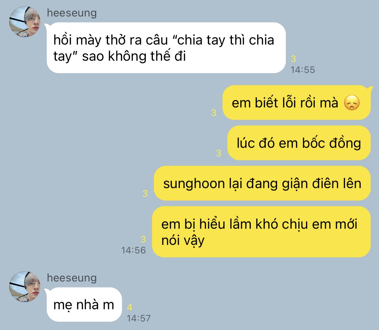Select the 'lúc đó em bốc đồng' bubble
The width and height of the screenshot is (379, 330).
click(x=299, y=143)
